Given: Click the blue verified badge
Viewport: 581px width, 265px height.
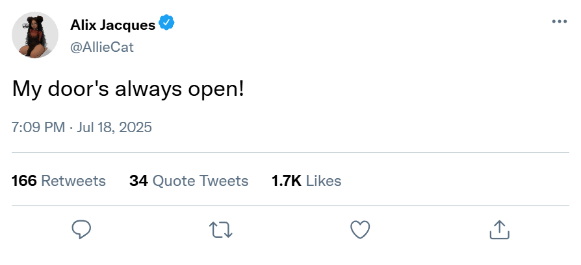Looking at the screenshot, I should coord(168,25).
